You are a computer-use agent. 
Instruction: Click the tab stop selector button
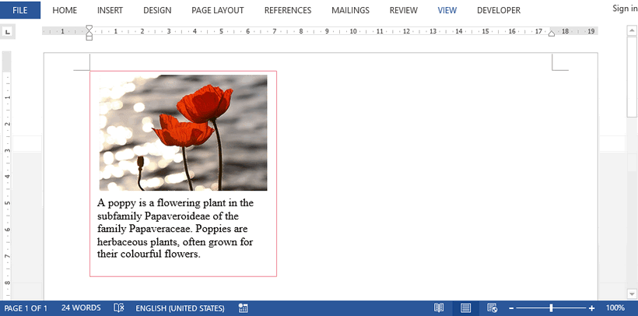tap(8, 32)
